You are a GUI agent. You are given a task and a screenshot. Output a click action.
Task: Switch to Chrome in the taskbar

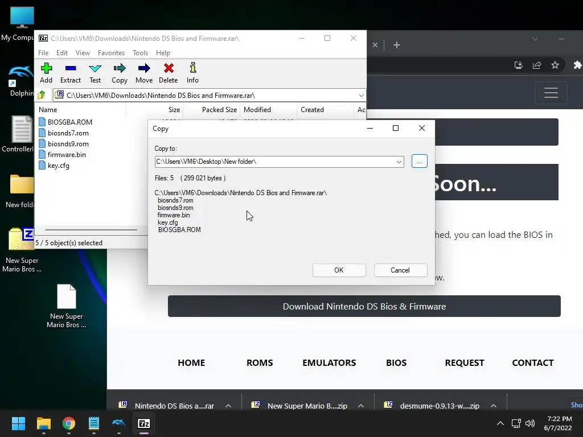69,423
